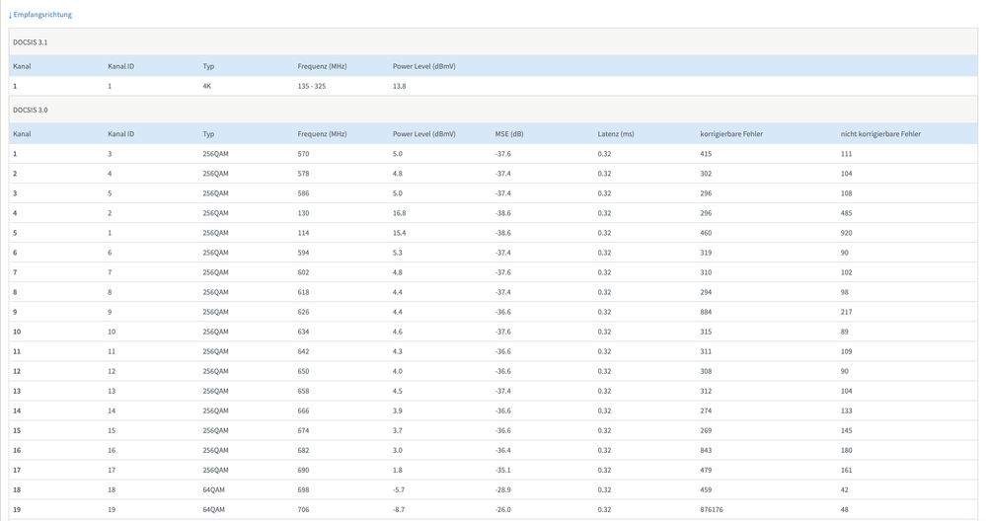Select power level value -5.7
Screen dimensions: 986x521
pyautogui.click(x=399, y=490)
